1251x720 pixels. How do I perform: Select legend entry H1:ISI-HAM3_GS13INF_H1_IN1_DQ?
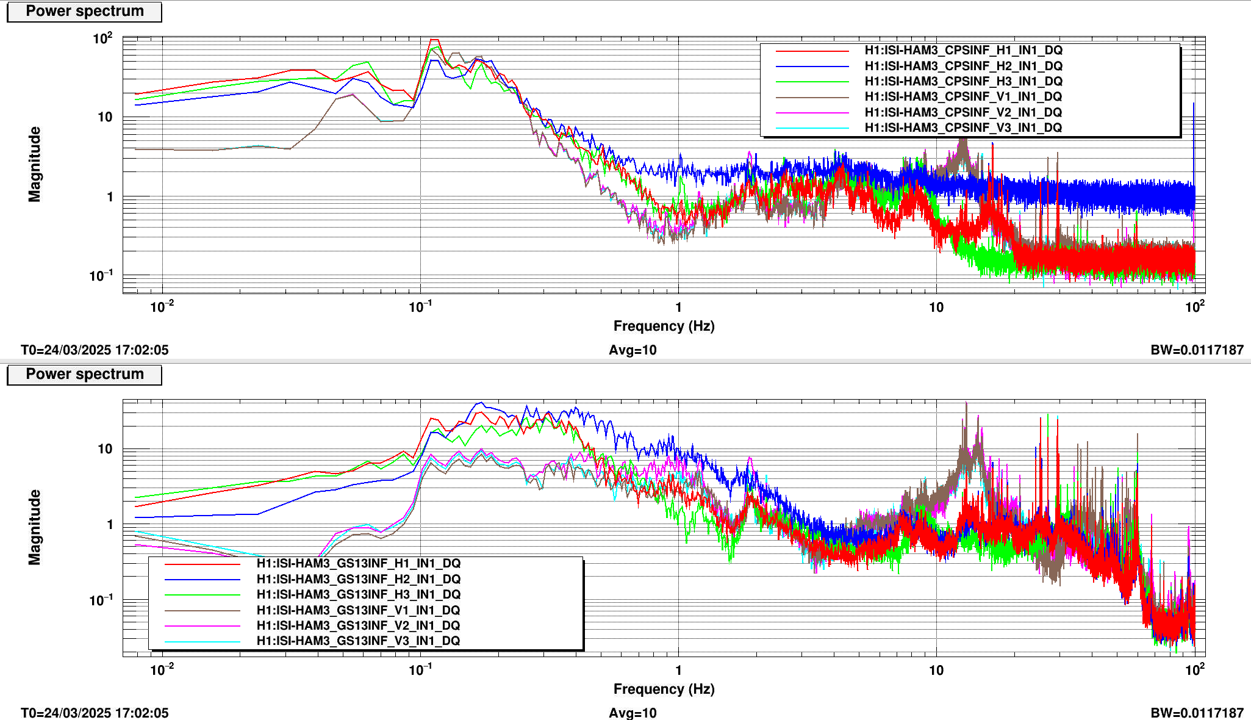tap(358, 563)
